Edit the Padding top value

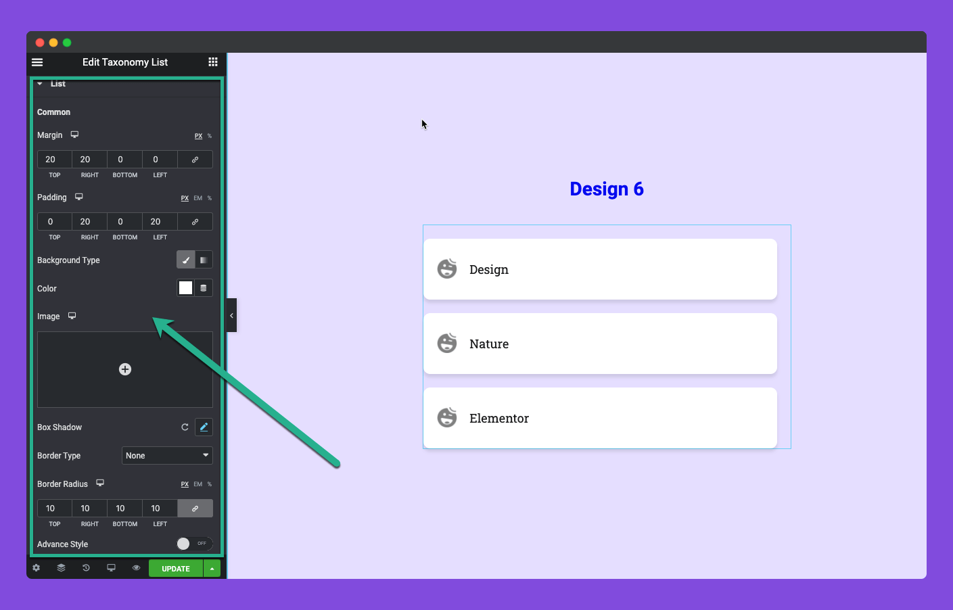click(x=55, y=222)
